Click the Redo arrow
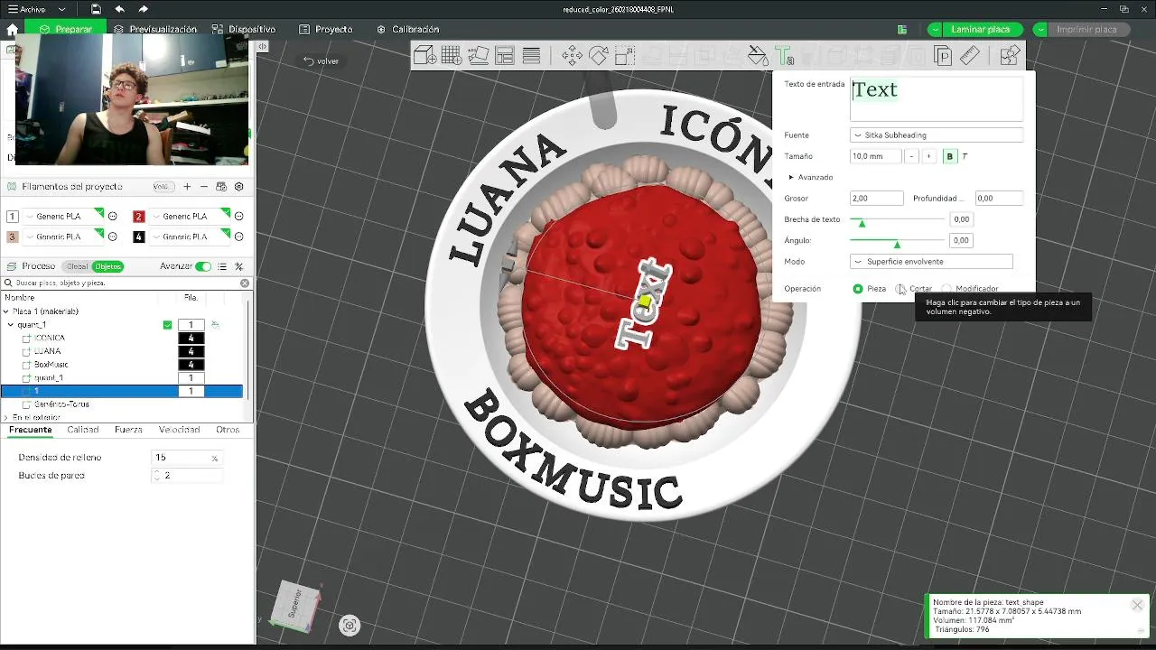Viewport: 1156px width, 650px height. point(143,9)
